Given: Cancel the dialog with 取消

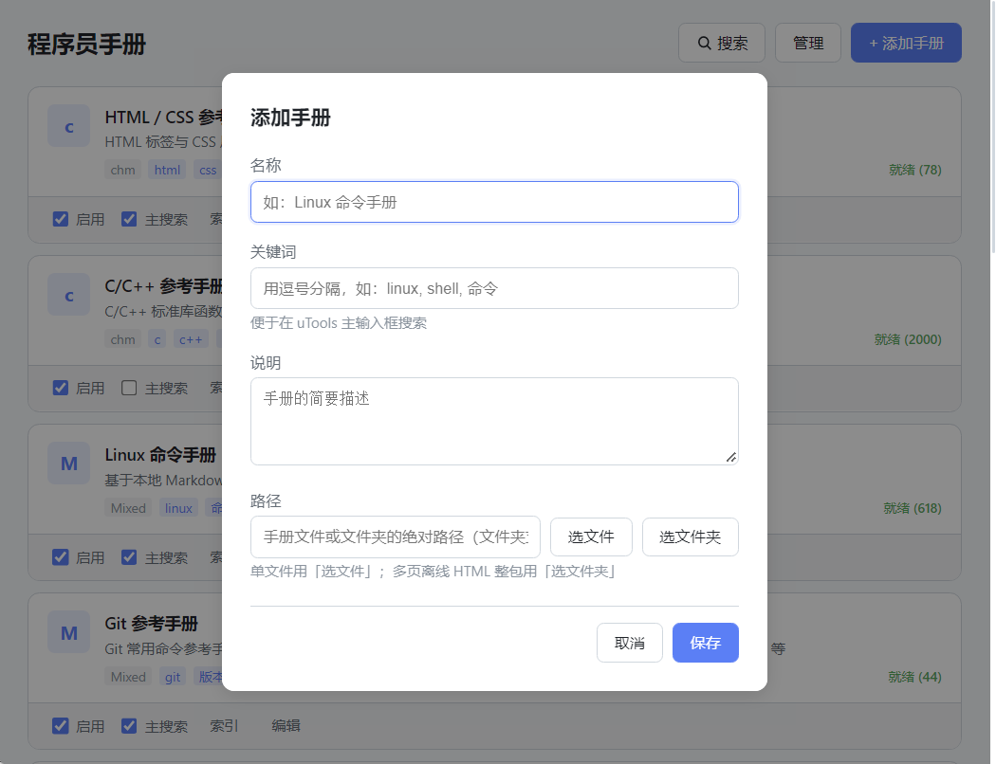Looking at the screenshot, I should 629,643.
